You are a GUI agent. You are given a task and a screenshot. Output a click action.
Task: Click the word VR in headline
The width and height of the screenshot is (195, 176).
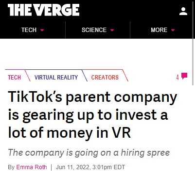(x=122, y=133)
